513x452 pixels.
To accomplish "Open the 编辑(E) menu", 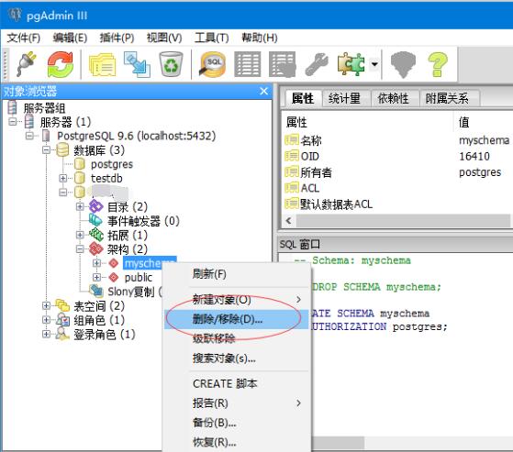I will click(70, 38).
